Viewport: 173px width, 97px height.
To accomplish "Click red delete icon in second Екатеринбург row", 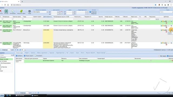I will click(167, 27).
